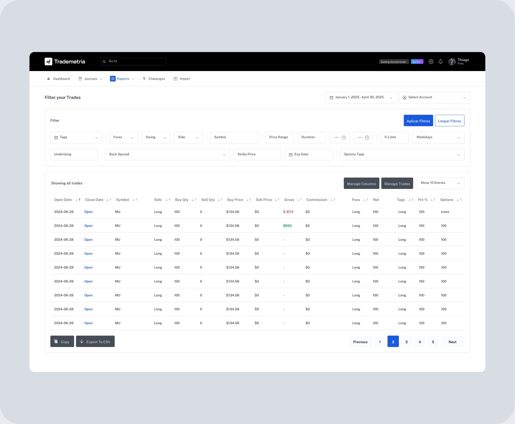Go to page 3 in pagination
The width and height of the screenshot is (515, 424).
(406, 342)
